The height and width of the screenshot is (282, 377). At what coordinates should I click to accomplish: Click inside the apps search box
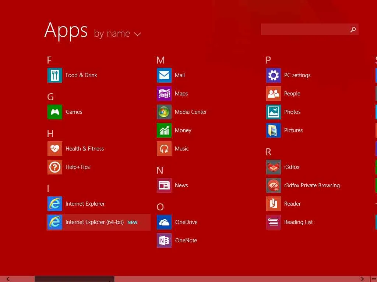(x=310, y=29)
